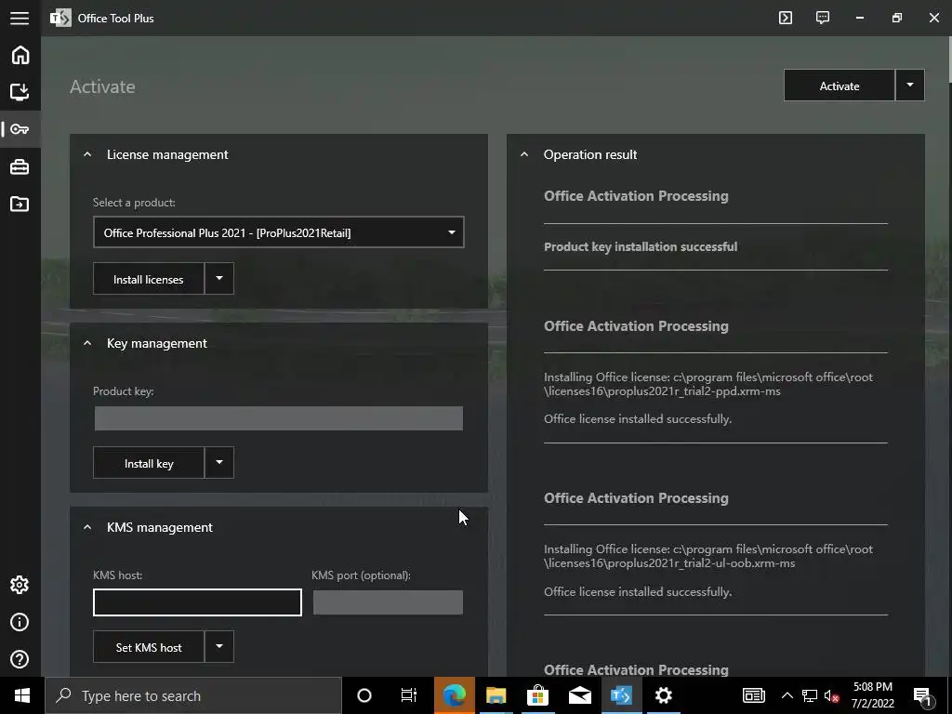This screenshot has height=714, width=952.
Task: Click the Activate page heading
Action: point(102,86)
